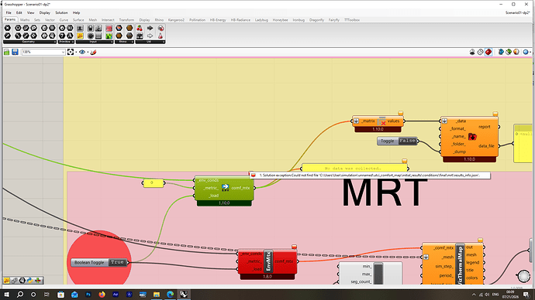Open the Honeybee tab

click(x=280, y=20)
